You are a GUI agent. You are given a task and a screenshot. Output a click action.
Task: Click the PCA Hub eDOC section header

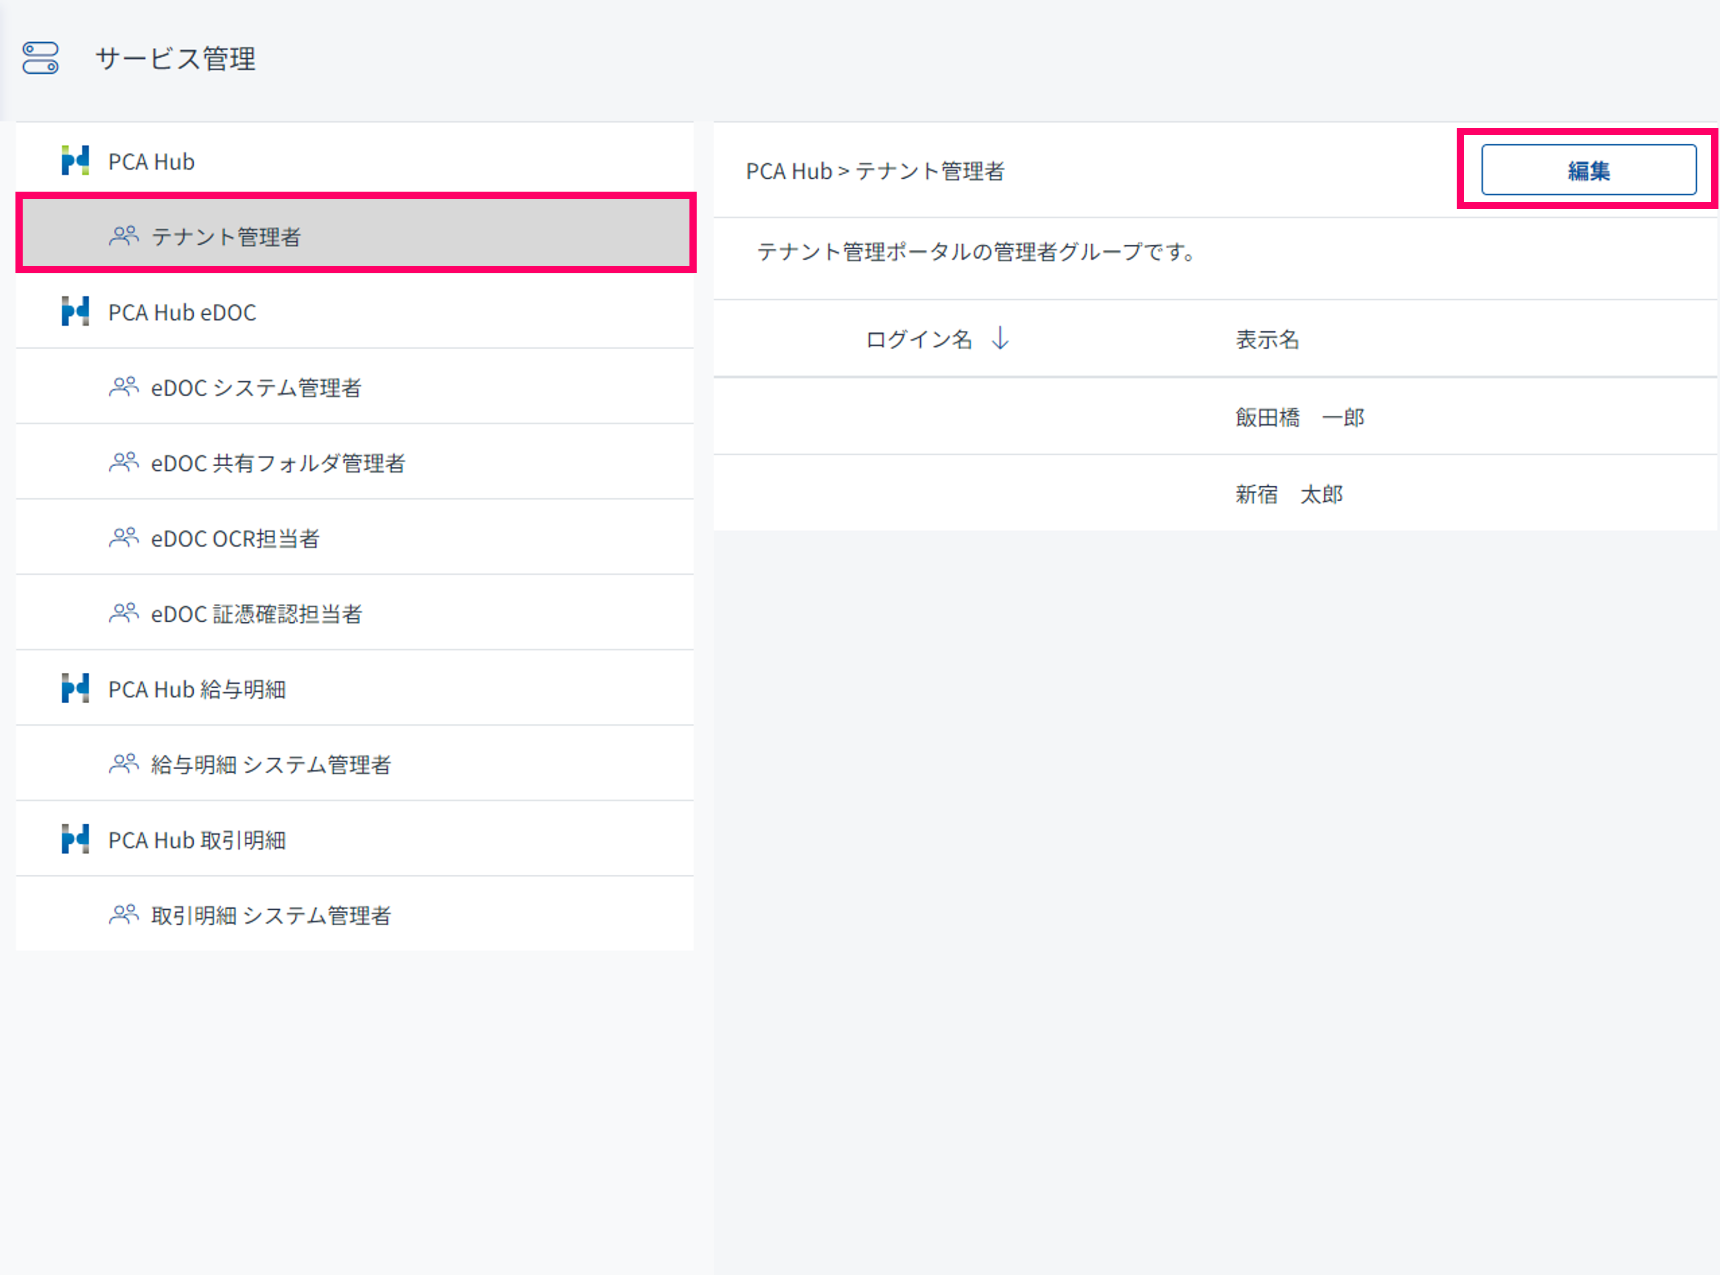[x=182, y=313]
